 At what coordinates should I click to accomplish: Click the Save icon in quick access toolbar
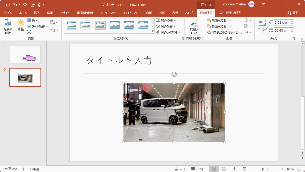click(8, 4)
